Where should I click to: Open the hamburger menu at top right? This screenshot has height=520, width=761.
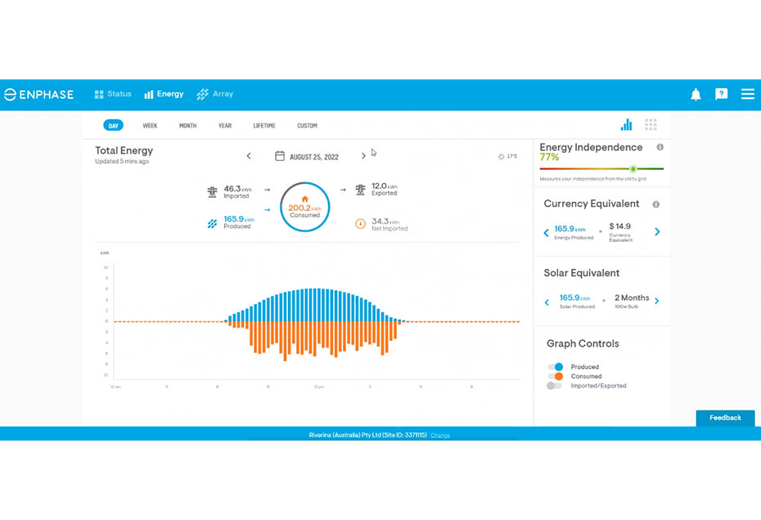tap(747, 93)
